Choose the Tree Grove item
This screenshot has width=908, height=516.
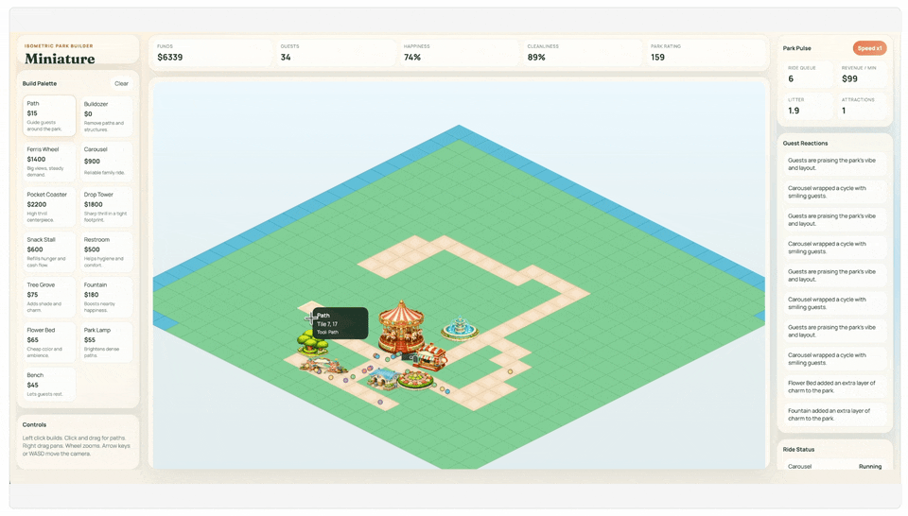pos(49,297)
